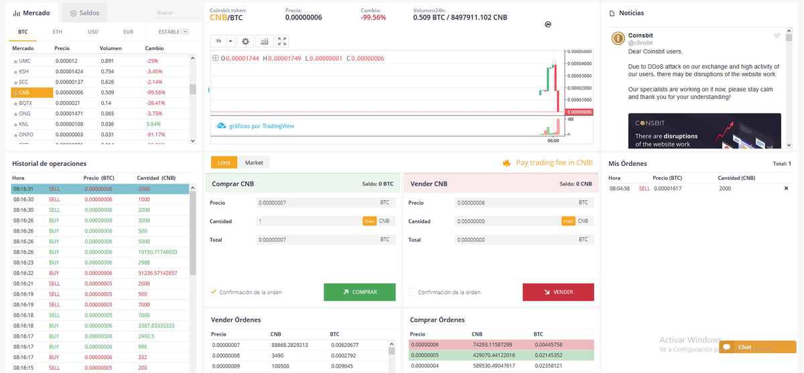Screen dimensions: 804x373
Task: Select the 1h chart interval button
Action: coord(218,41)
